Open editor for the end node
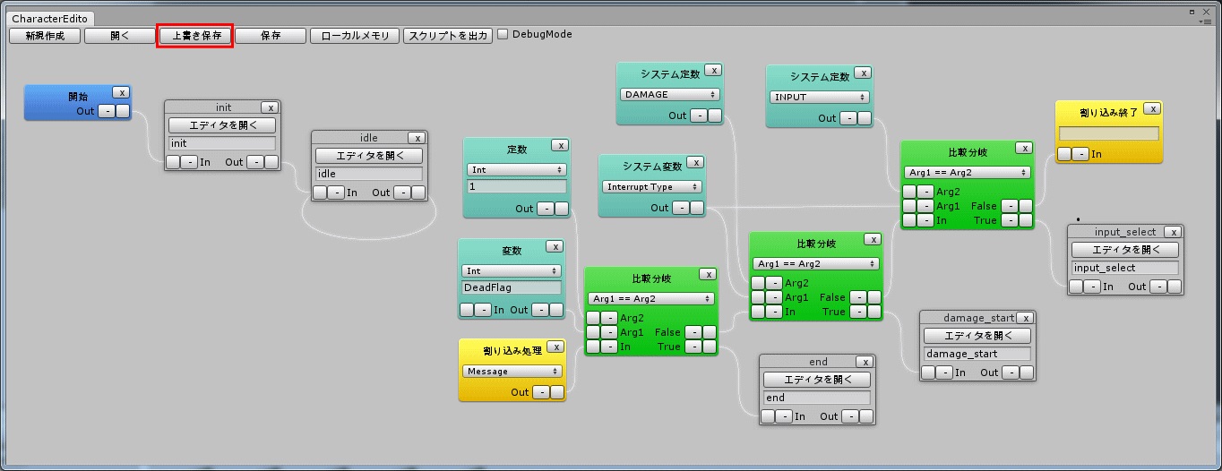The width and height of the screenshot is (1222, 471). point(816,380)
